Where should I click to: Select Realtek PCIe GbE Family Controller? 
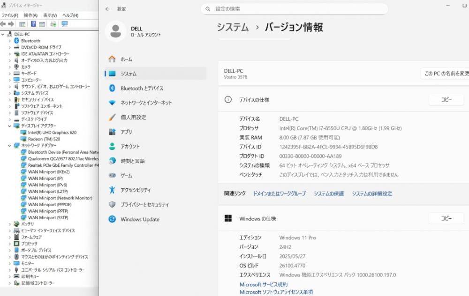63,165
